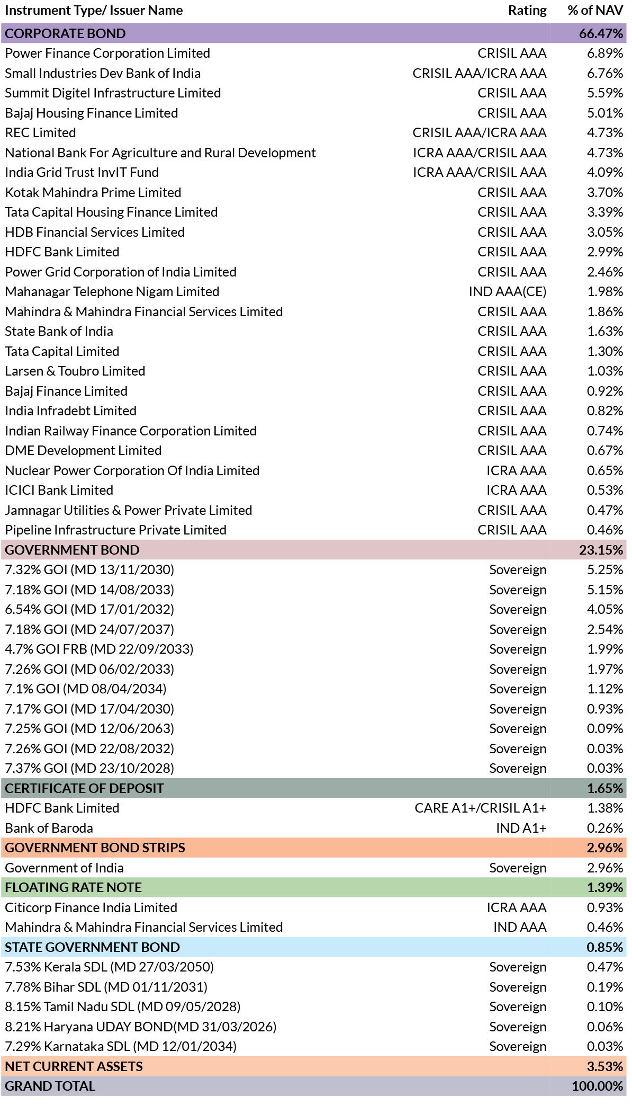The image size is (632, 1105).
Task: Select the GOVERNMENT BOND section header
Action: tap(313, 550)
